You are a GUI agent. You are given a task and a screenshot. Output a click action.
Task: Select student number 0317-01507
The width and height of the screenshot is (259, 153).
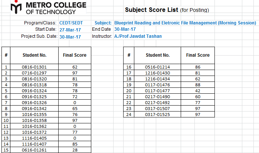[158, 109]
